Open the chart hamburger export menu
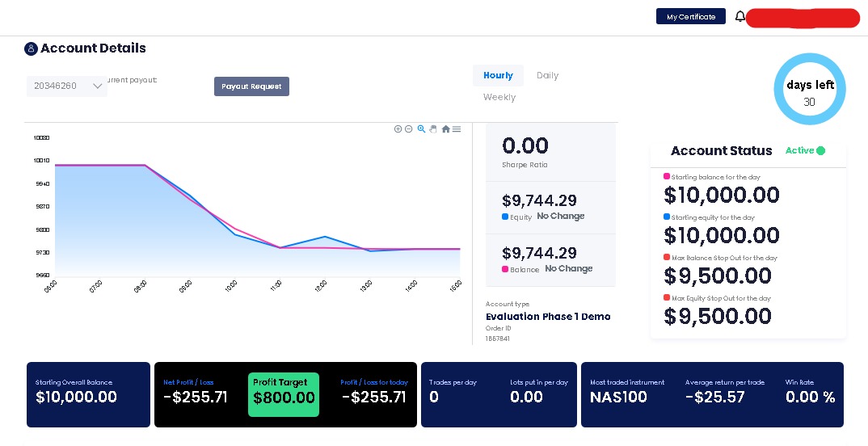 457,129
